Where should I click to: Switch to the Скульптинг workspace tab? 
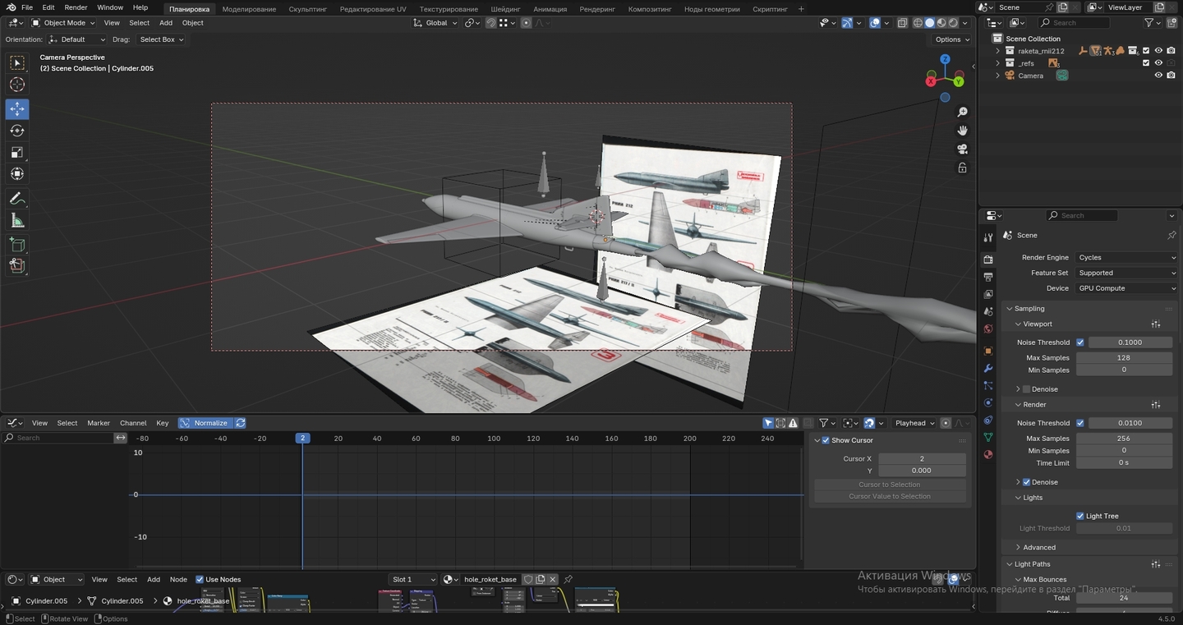click(307, 9)
